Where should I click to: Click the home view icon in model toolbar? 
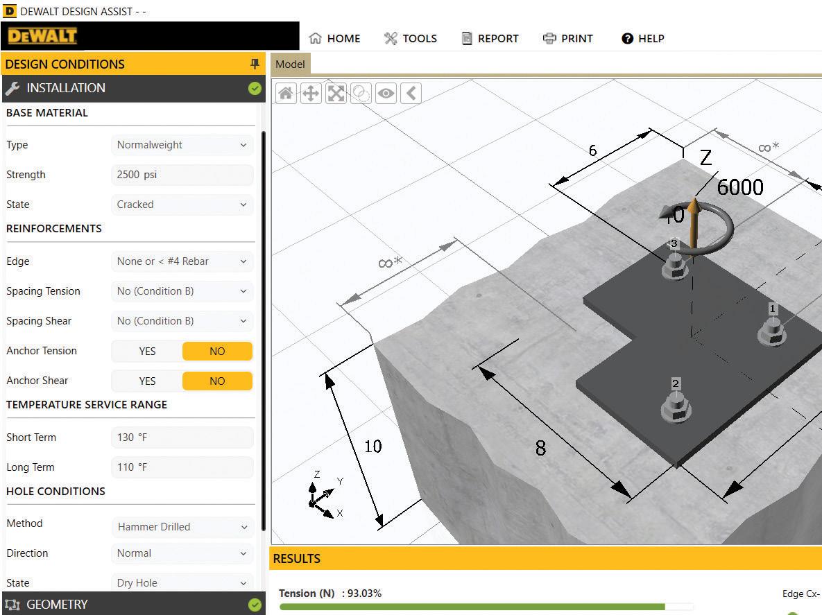click(x=286, y=94)
